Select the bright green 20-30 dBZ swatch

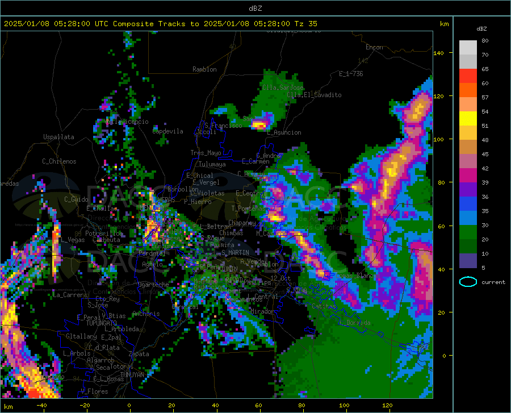(x=468, y=232)
